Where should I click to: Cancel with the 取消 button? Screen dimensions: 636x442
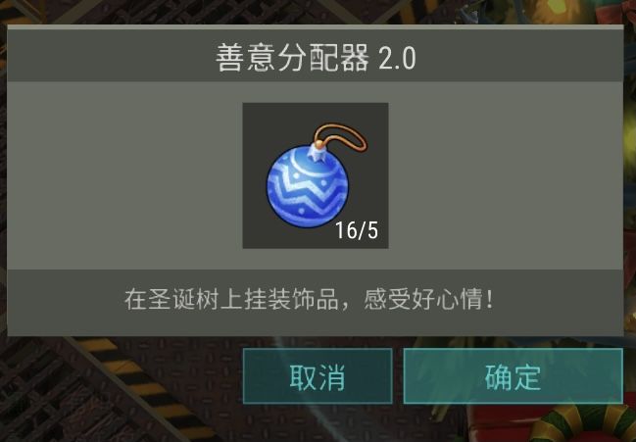pyautogui.click(x=318, y=376)
